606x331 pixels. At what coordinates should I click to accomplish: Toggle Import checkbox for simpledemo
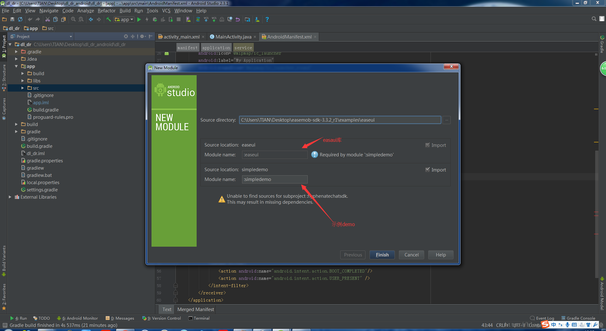(x=428, y=170)
